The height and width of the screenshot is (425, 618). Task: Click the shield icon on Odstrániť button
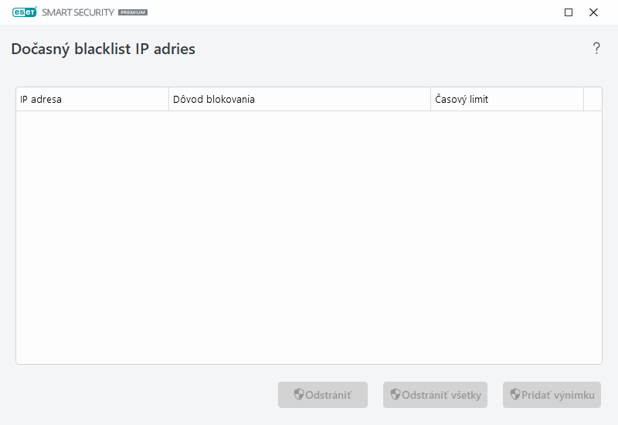pos(299,395)
